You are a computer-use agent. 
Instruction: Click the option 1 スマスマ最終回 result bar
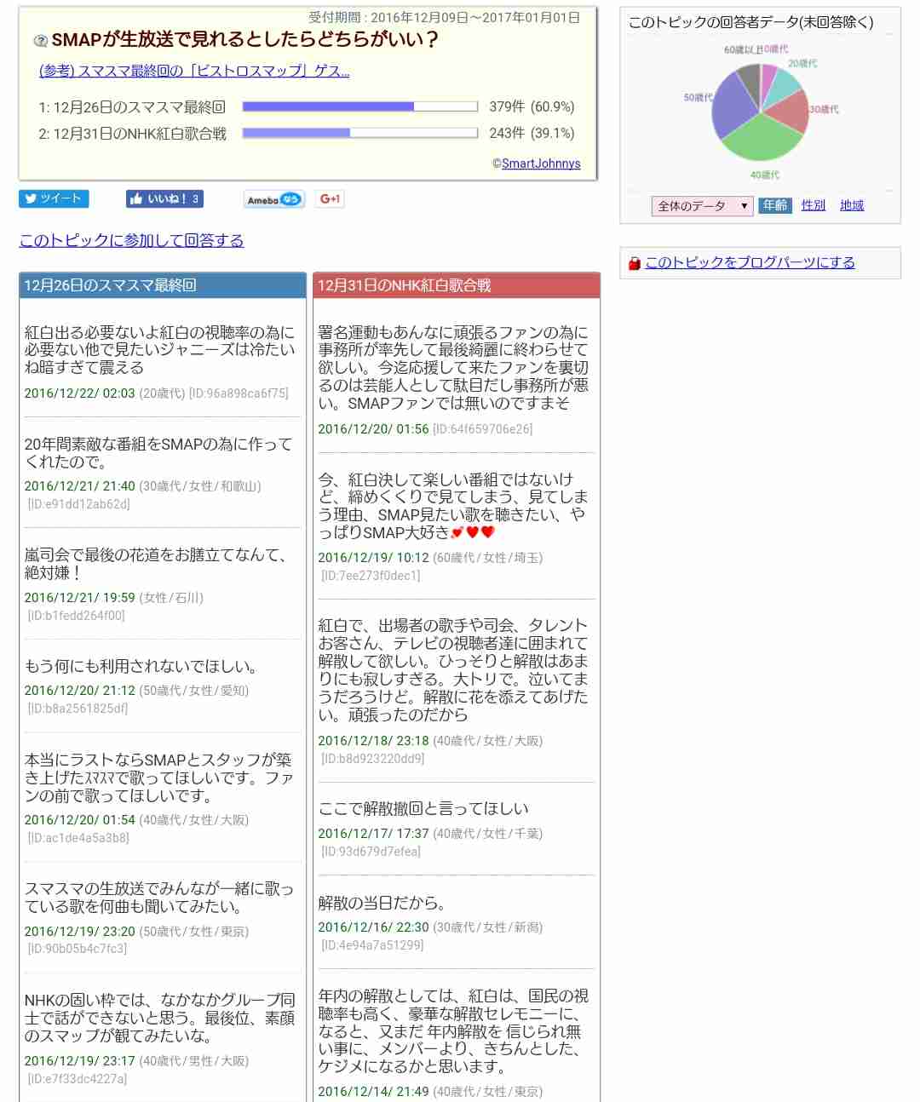coord(359,106)
